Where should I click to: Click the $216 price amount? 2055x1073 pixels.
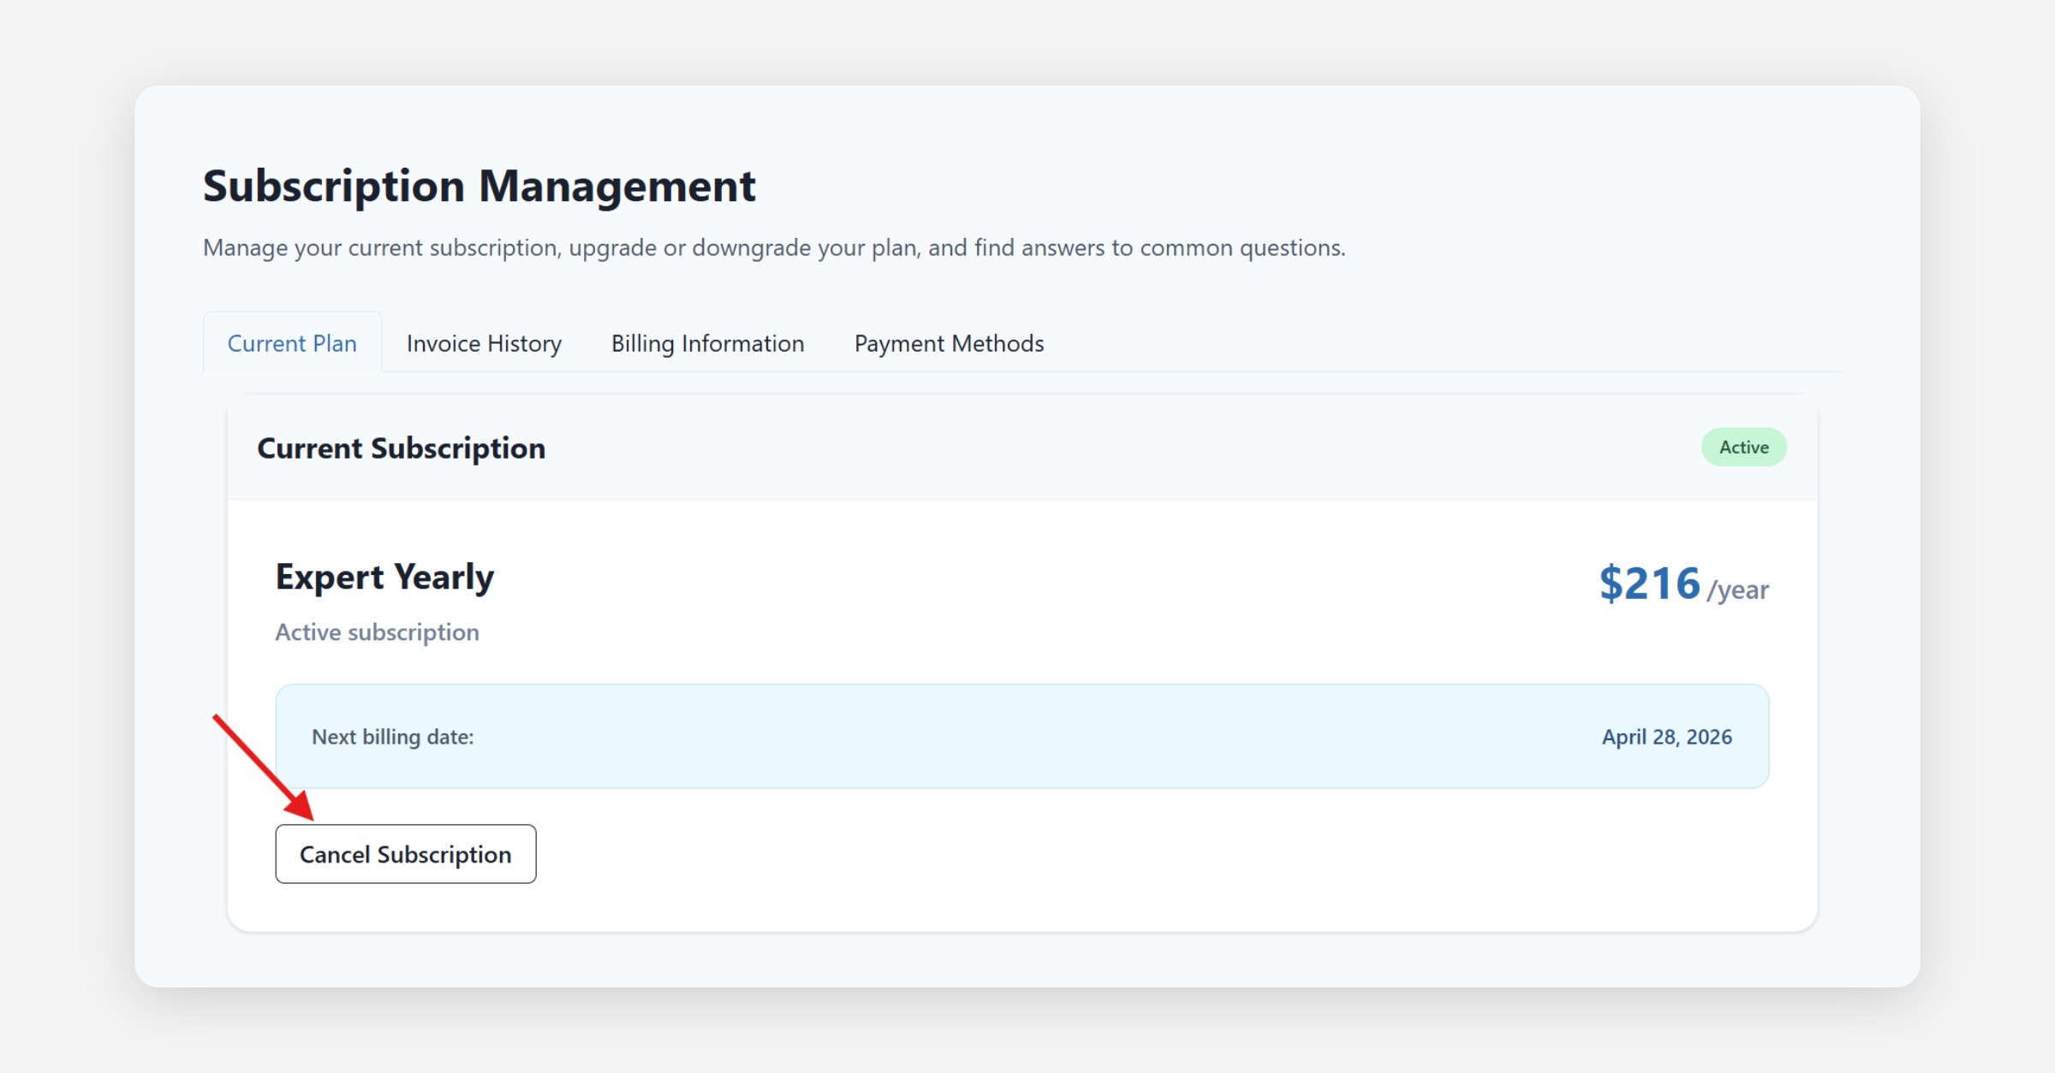1649,584
